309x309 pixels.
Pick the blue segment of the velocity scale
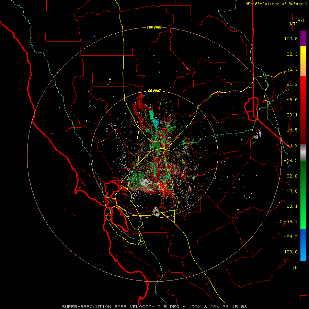tap(303, 245)
